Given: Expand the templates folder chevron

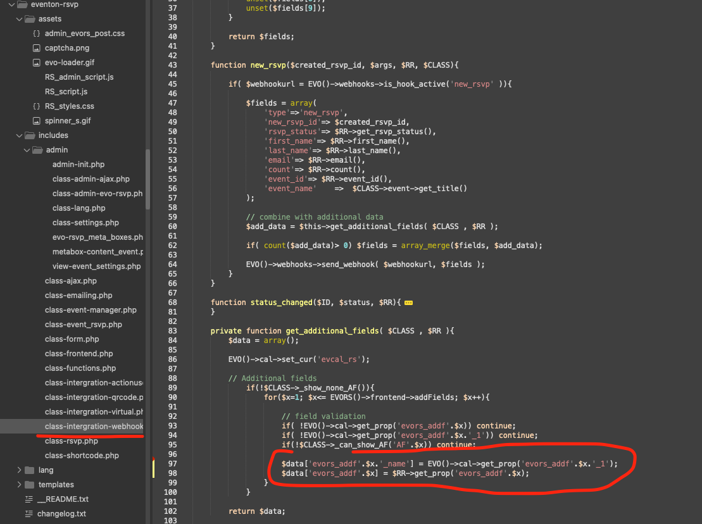Looking at the screenshot, I should pyautogui.click(x=19, y=485).
